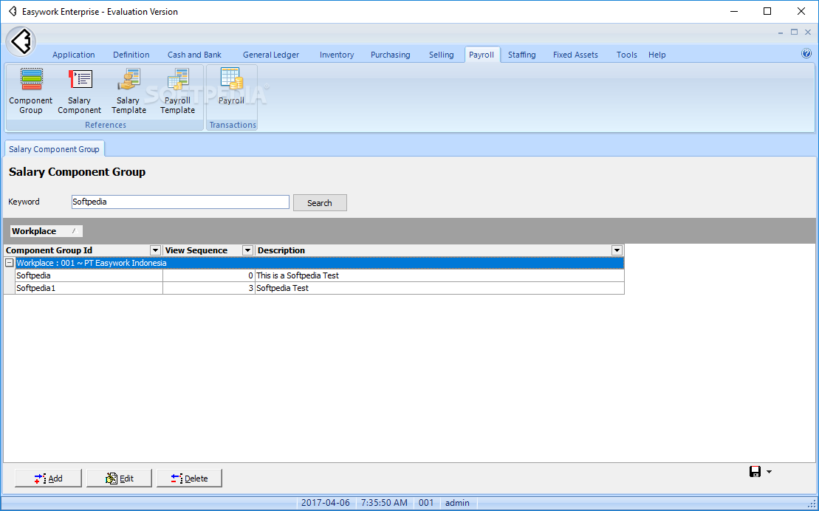Minimize the inner document window
The height and width of the screenshot is (511, 819).
point(781,32)
